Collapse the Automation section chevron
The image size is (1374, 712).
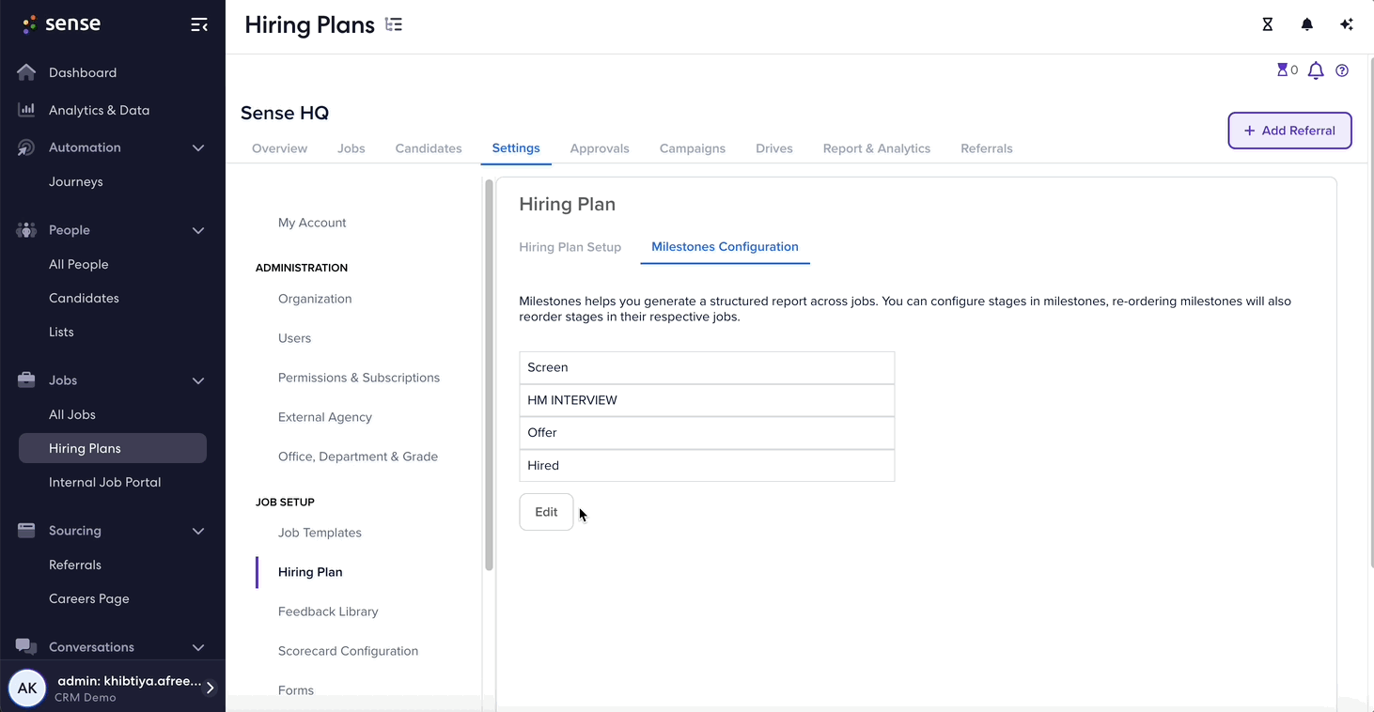pos(198,147)
